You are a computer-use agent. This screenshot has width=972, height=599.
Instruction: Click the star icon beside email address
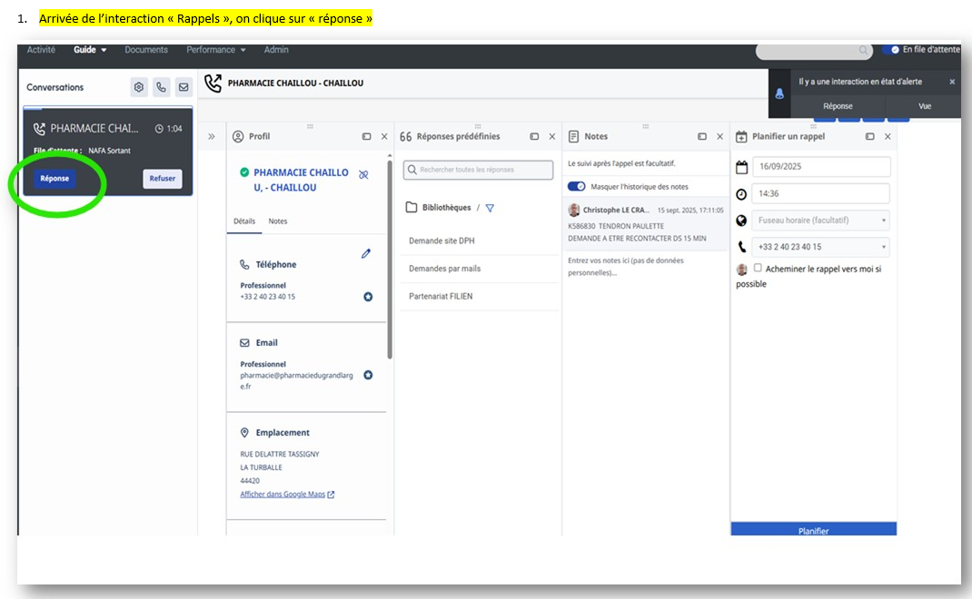[368, 375]
